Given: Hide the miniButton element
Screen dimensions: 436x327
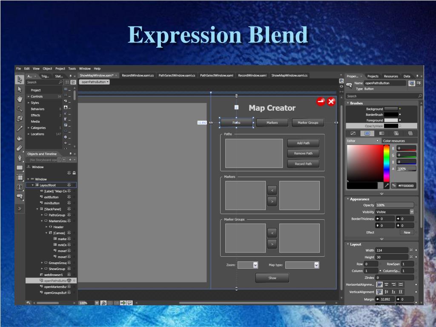Looking at the screenshot, I should (69, 203).
